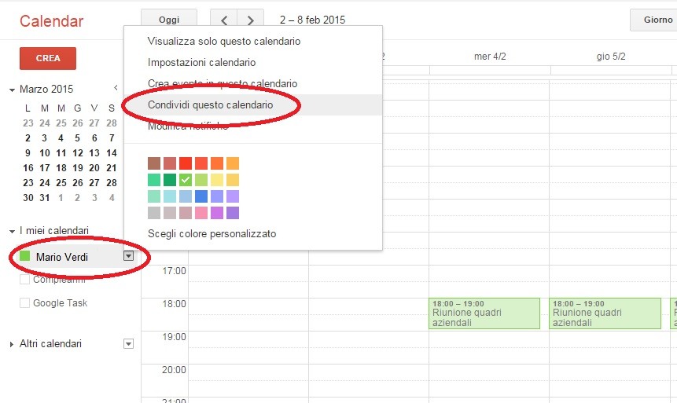Toggle Mario Verdi calendar green checkbox
This screenshot has width=677, height=403.
pyautogui.click(x=24, y=256)
